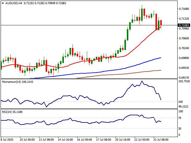The height and width of the screenshot is (143, 191).
Task: Select the price scale value 0.69530
Action: (x=184, y=68)
